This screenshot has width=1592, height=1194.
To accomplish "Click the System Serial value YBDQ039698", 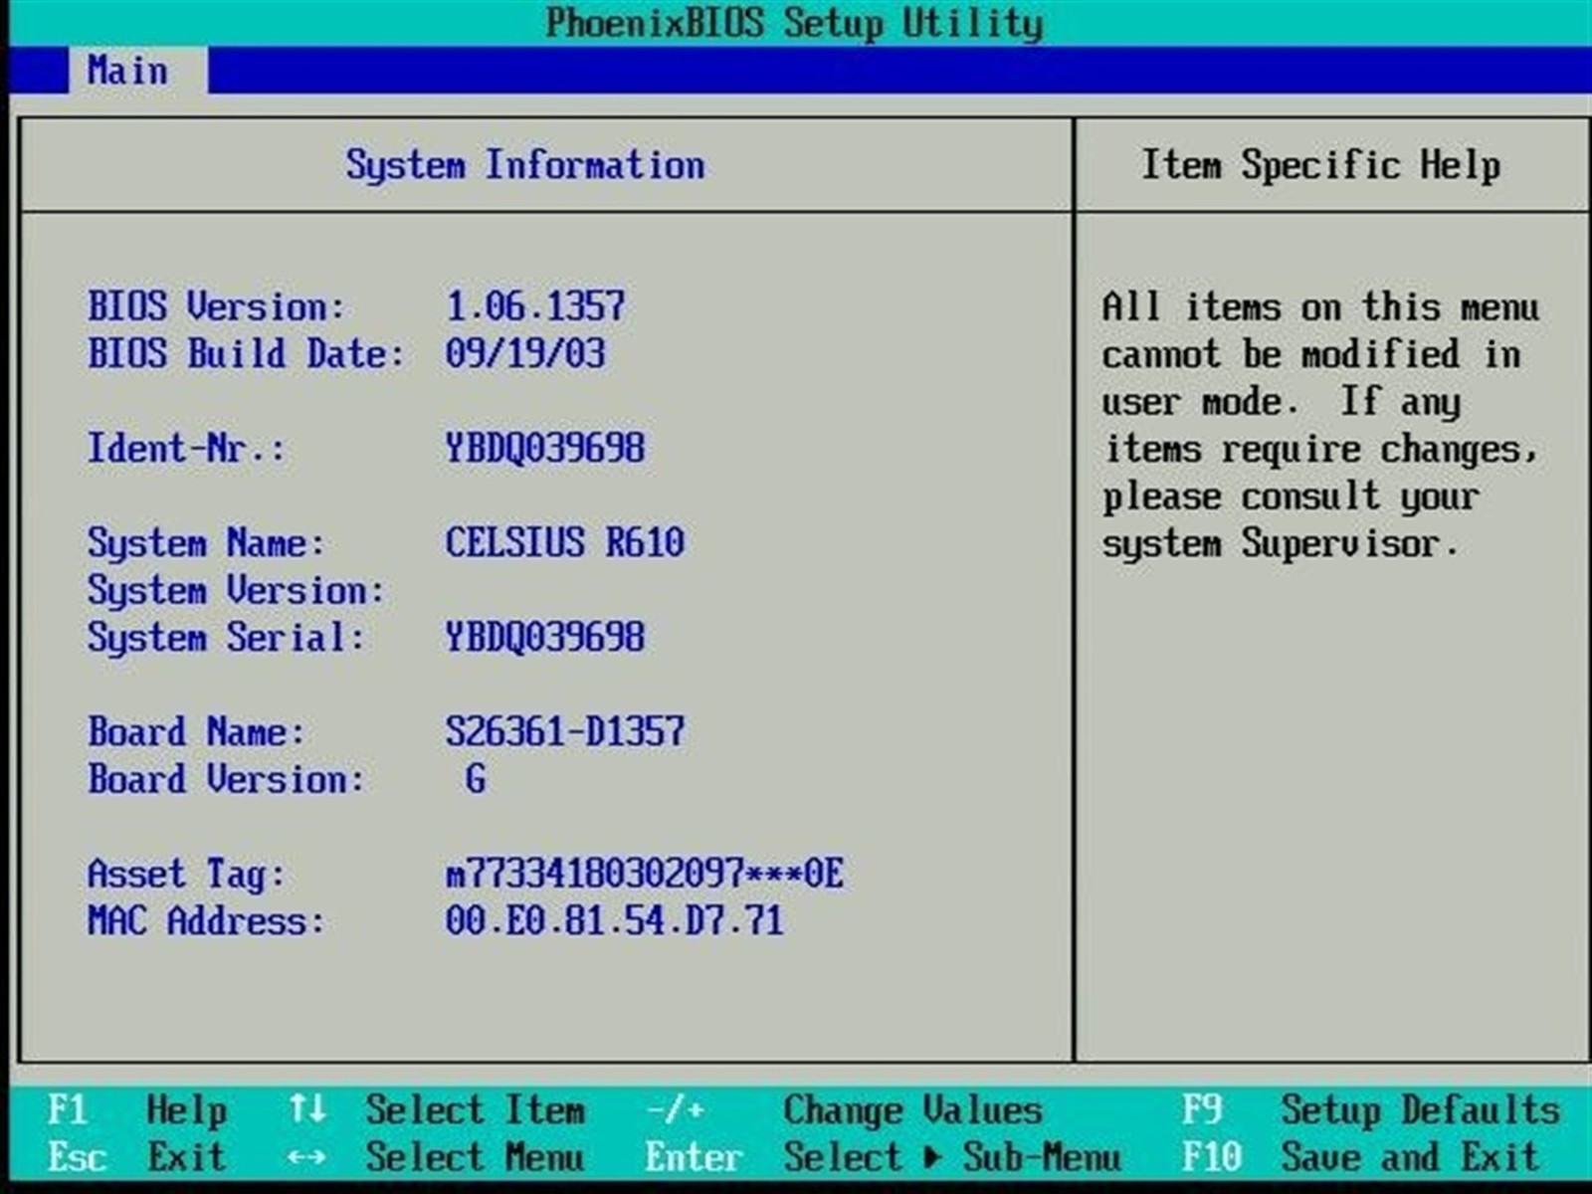I will point(545,637).
